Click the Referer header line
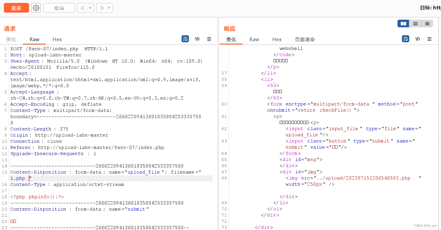 (x=87, y=147)
